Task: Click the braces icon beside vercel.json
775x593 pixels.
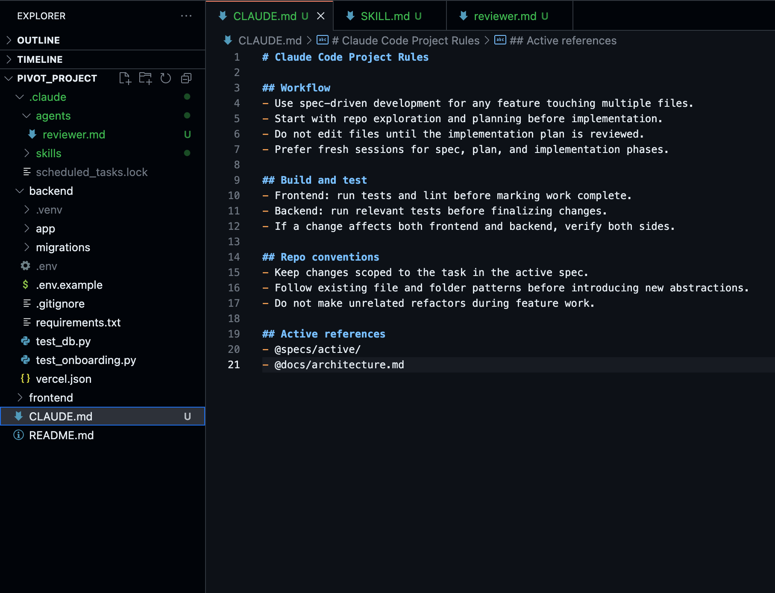Action: pyautogui.click(x=26, y=379)
